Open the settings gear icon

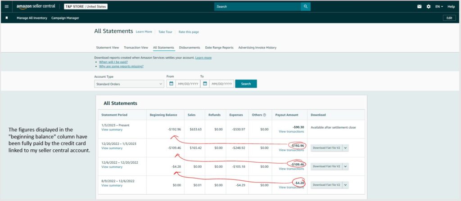coord(429,7)
